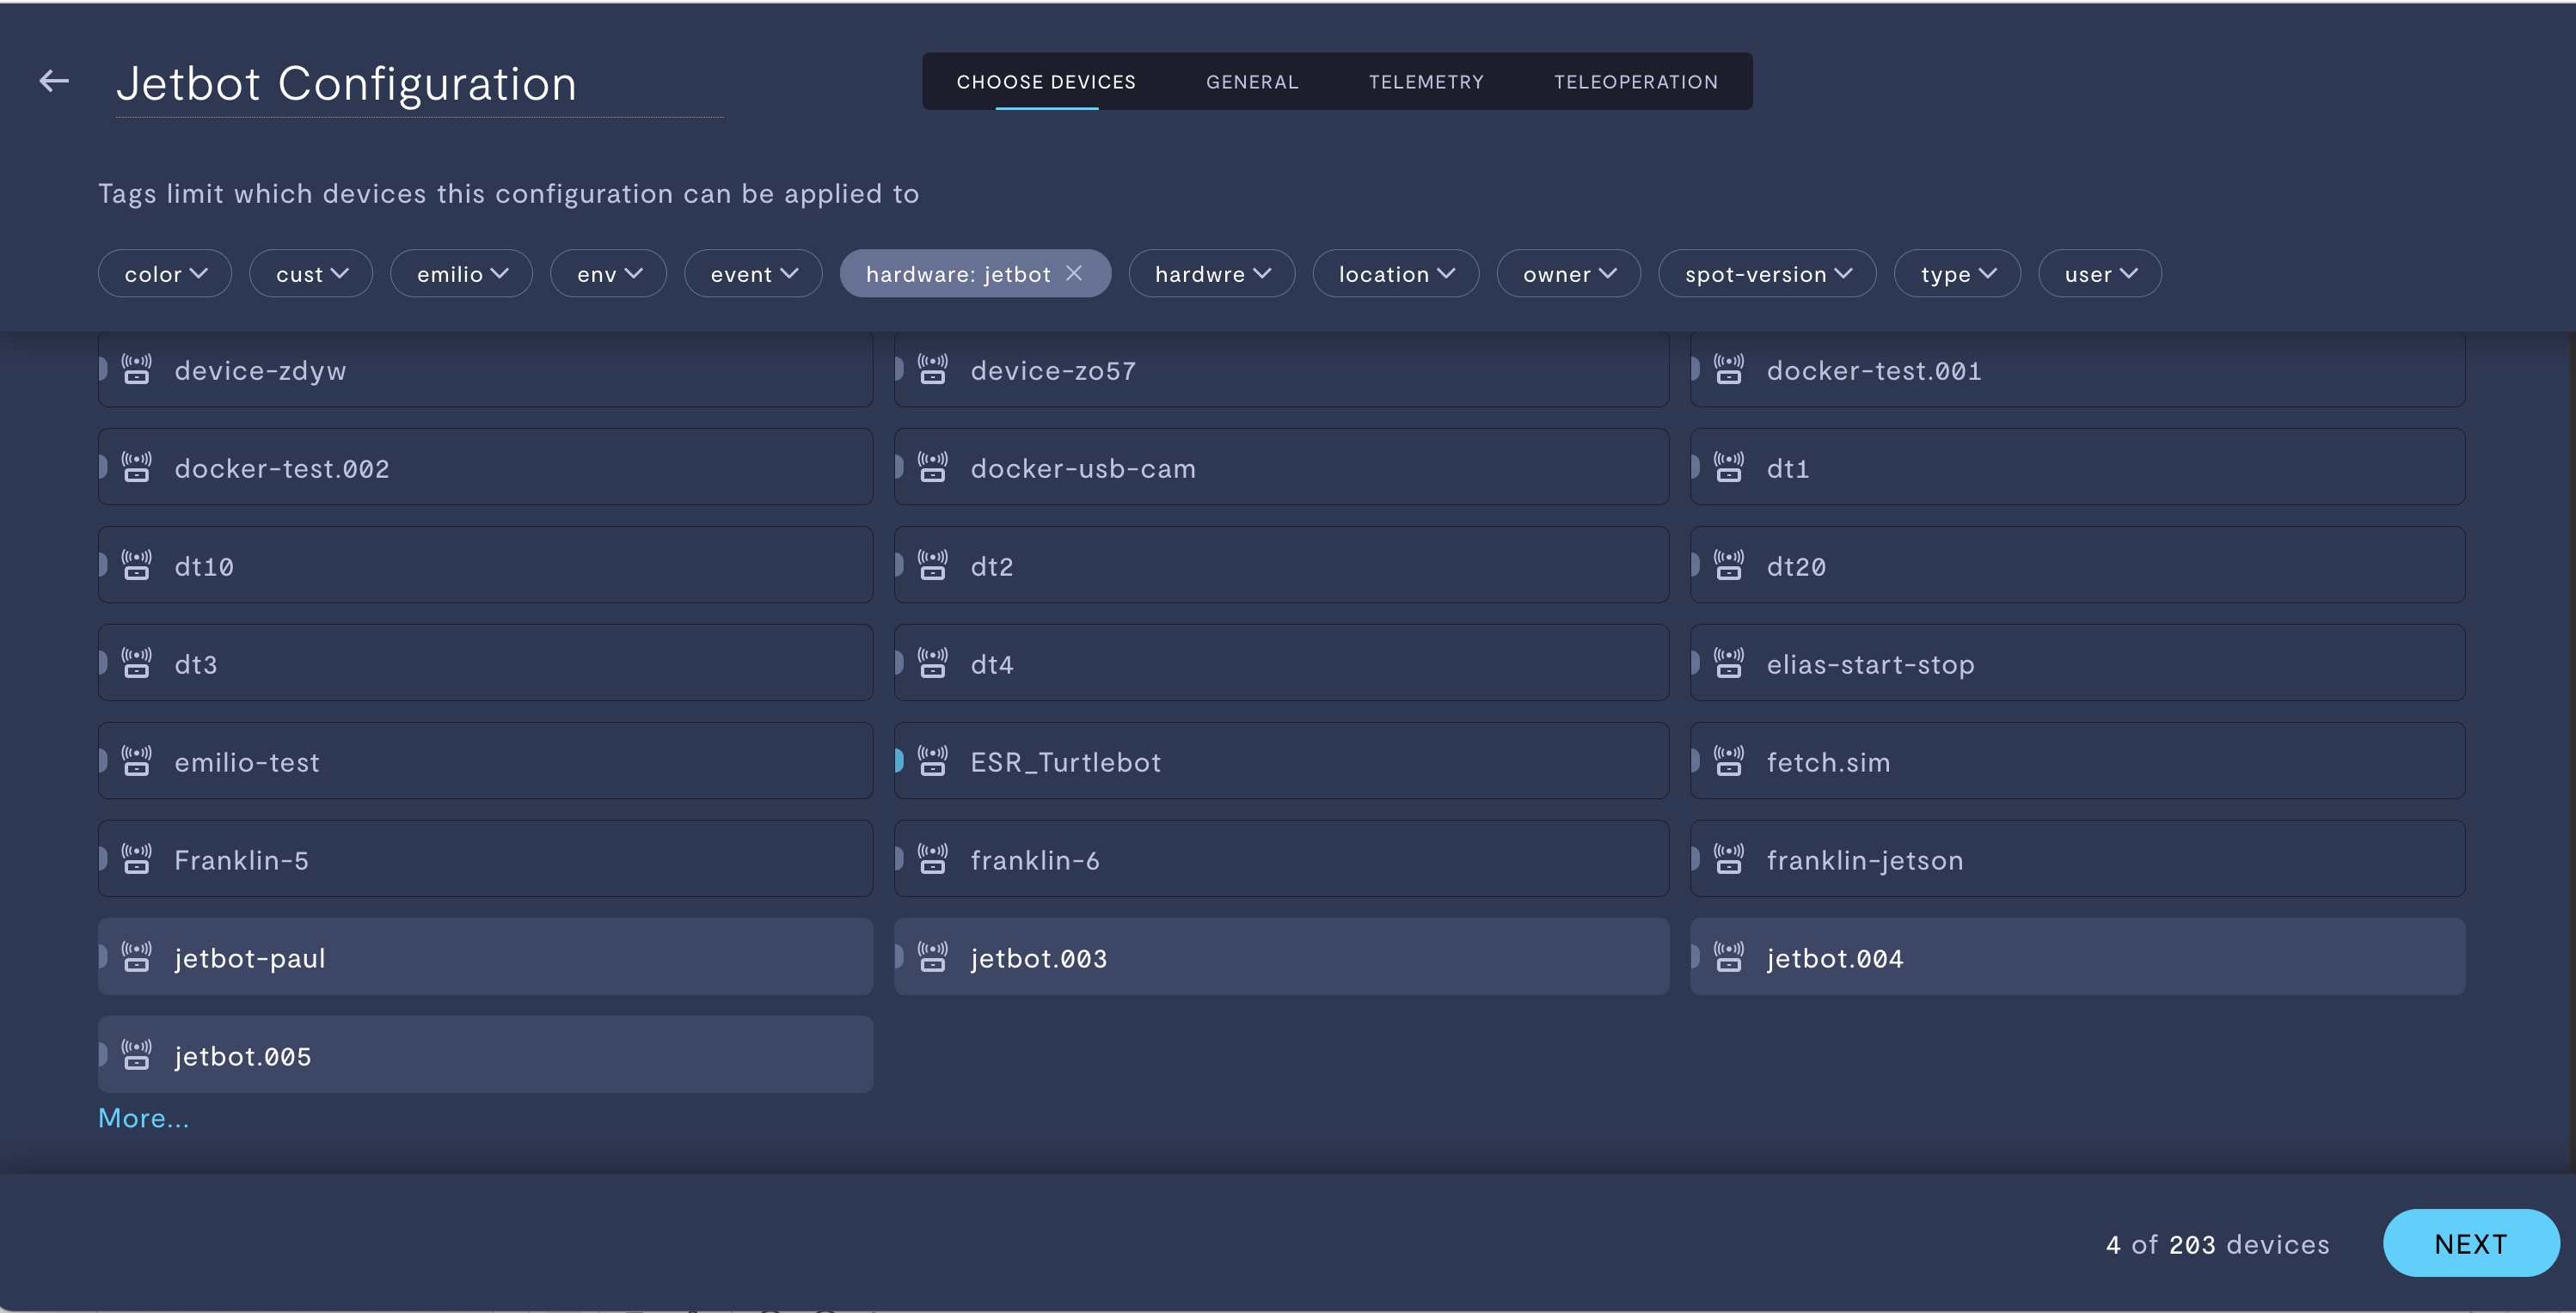Toggle selection of jetbot.003 device
Screen dimensions: 2576x1313
pyautogui.click(x=1280, y=956)
